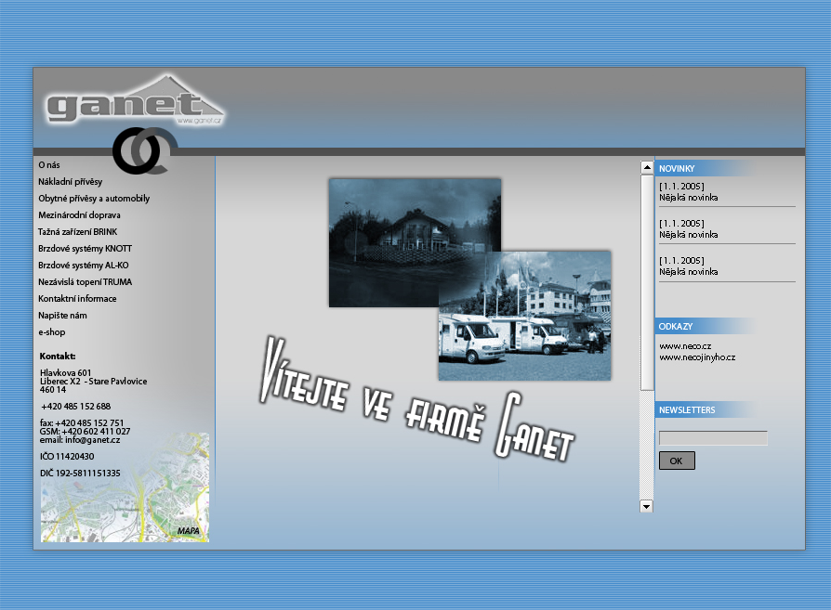Open 'Kontaktní informace' page
Screen dimensions: 831x610
click(77, 298)
